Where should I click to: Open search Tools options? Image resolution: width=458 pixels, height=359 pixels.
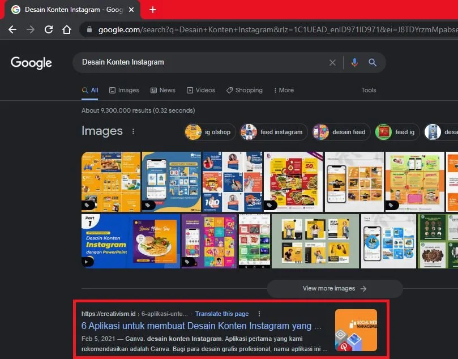[369, 90]
